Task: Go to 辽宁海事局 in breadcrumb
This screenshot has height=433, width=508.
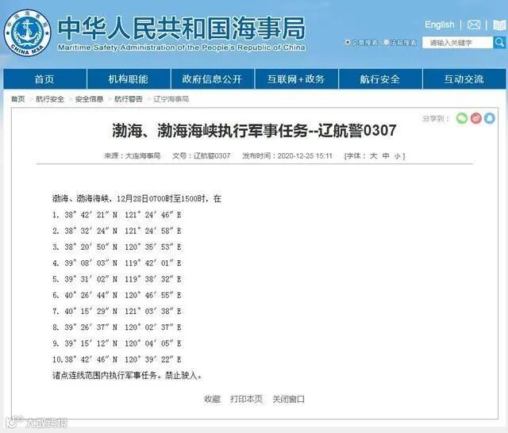Action: [x=171, y=98]
